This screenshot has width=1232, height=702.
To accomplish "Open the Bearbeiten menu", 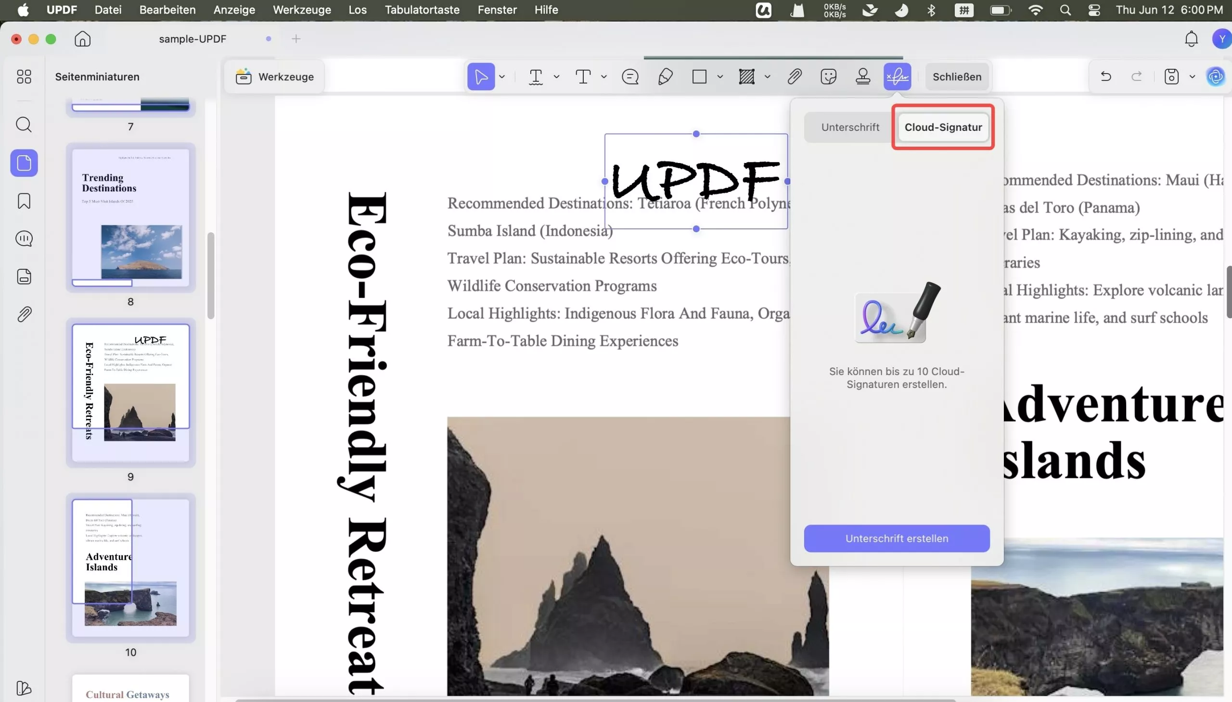I will 167,10.
